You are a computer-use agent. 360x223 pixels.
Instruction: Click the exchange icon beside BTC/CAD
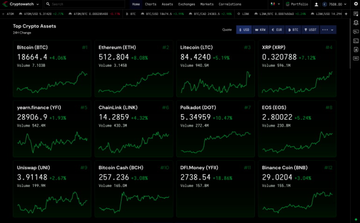pos(190,14)
